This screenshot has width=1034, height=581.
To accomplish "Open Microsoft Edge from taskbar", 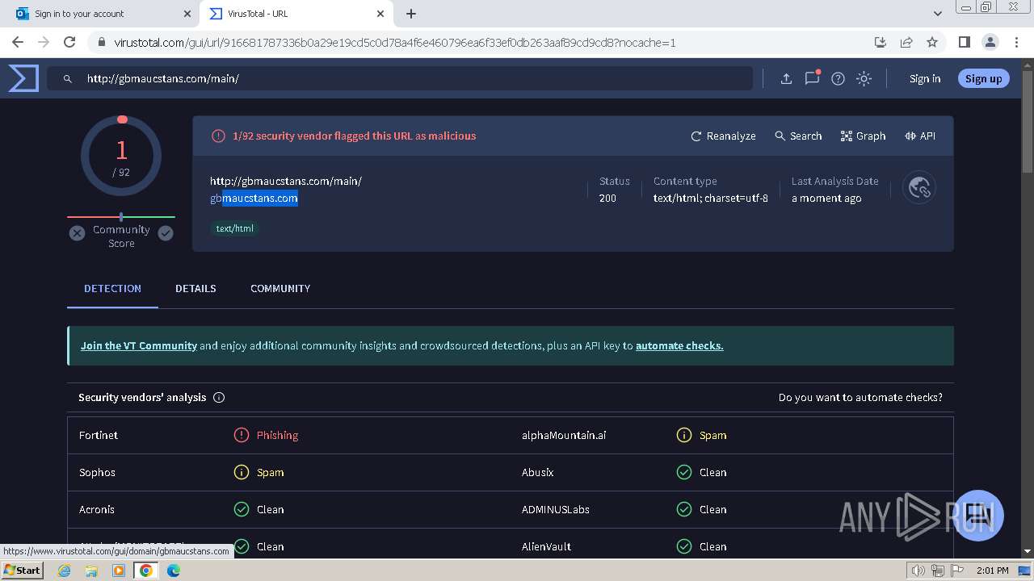I will tap(173, 571).
